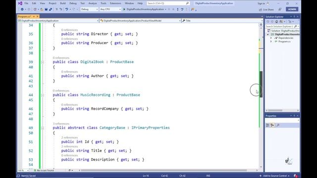Click Add to Source Control
The width and height of the screenshot is (317, 178).
pos(274,176)
